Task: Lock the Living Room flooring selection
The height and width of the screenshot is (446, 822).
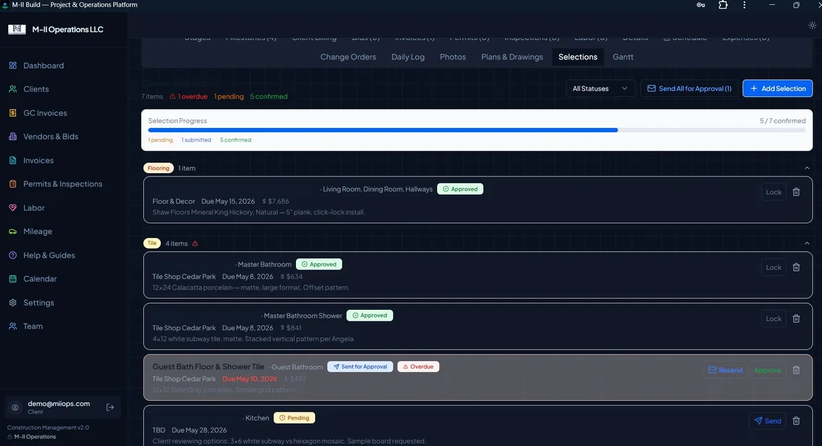Action: pyautogui.click(x=774, y=192)
